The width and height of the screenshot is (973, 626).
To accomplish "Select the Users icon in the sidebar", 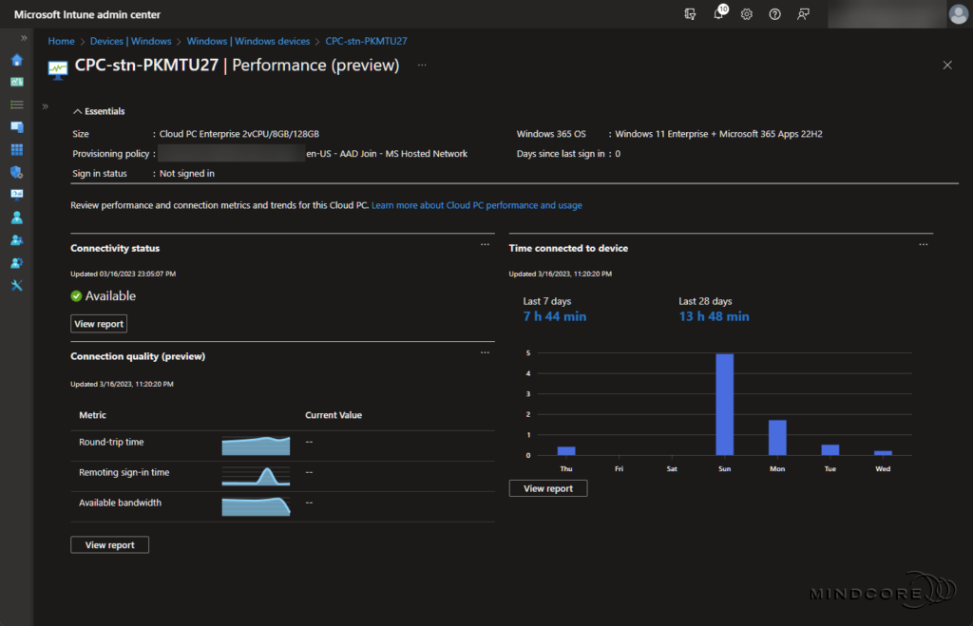I will [16, 217].
